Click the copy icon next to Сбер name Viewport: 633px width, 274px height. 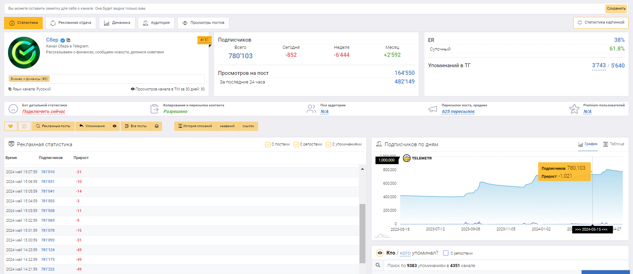click(68, 40)
